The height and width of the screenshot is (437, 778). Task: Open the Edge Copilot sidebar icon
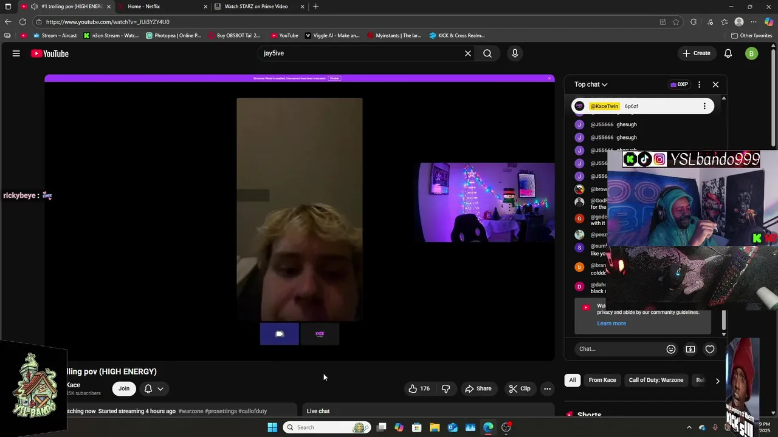click(769, 22)
